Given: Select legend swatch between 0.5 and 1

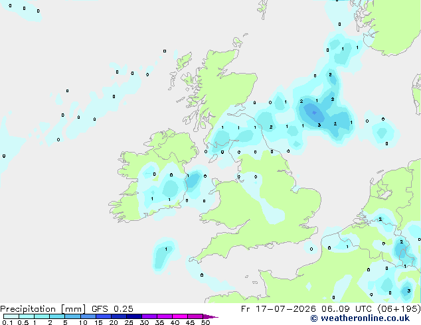Looking at the screenshot, I should tap(27, 316).
